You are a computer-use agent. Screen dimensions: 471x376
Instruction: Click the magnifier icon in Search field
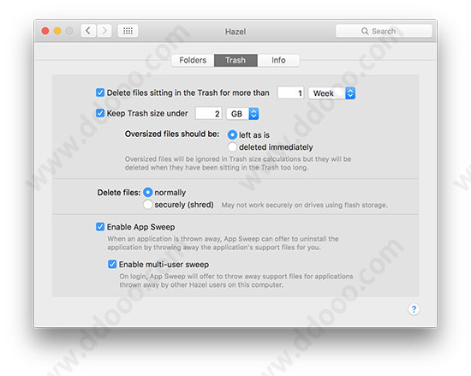(365, 31)
